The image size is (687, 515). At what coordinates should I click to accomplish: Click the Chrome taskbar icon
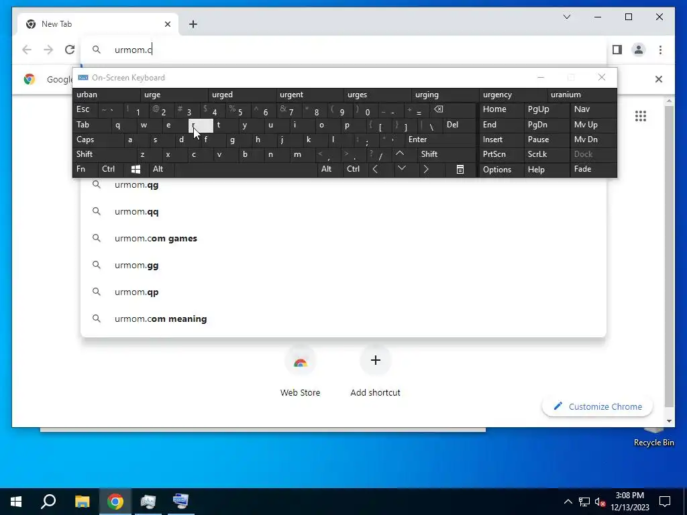tap(115, 502)
